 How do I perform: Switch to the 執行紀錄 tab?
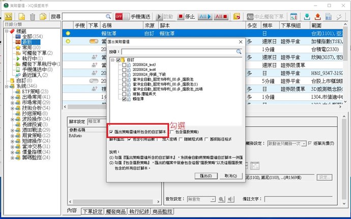click(139, 211)
